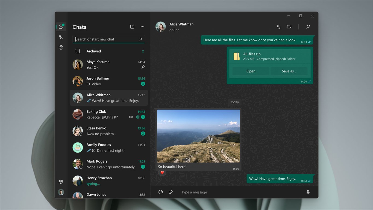The width and height of the screenshot is (373, 210).
Task: Open the Jason Ballmer chat
Action: point(108,81)
